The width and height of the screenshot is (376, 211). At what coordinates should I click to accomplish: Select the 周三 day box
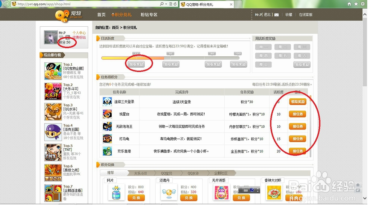coord(302,47)
